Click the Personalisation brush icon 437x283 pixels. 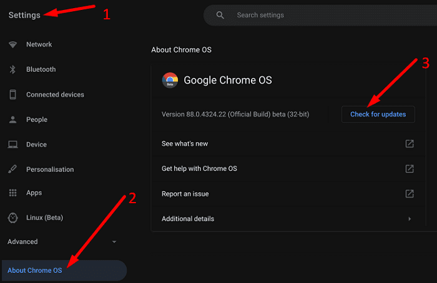pos(12,170)
